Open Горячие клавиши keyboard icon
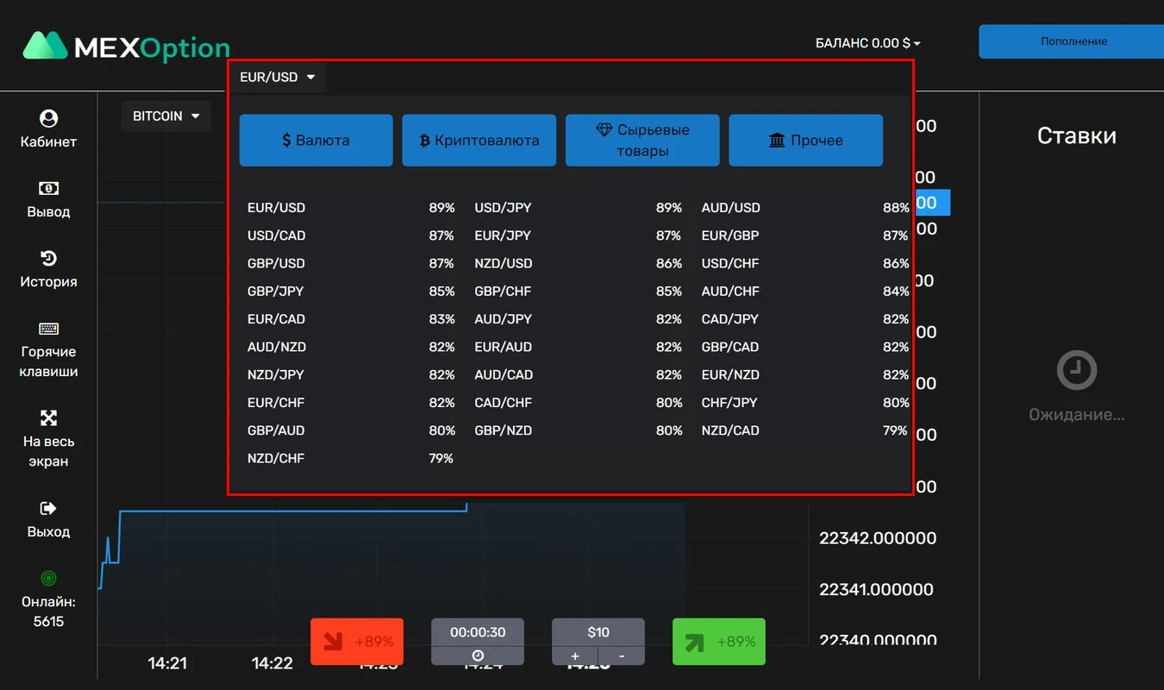The width and height of the screenshot is (1164, 690). click(48, 329)
